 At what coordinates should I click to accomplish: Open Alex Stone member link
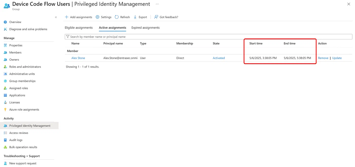78,58
